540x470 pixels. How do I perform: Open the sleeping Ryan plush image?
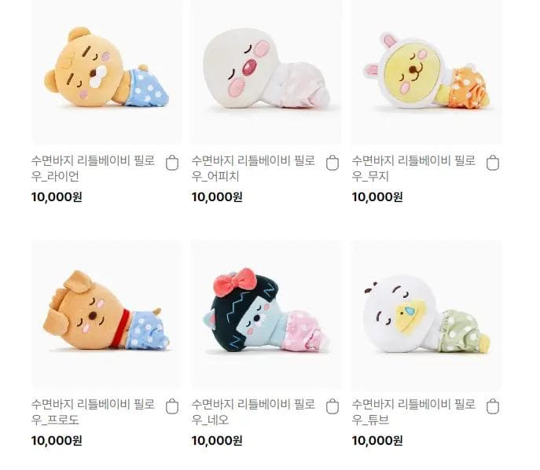pos(107,71)
